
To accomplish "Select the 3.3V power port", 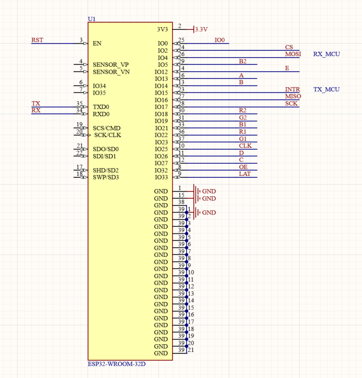I will (201, 29).
